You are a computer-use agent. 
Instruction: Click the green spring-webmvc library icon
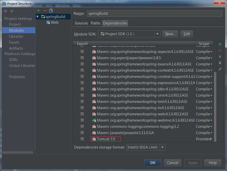coord(94,120)
